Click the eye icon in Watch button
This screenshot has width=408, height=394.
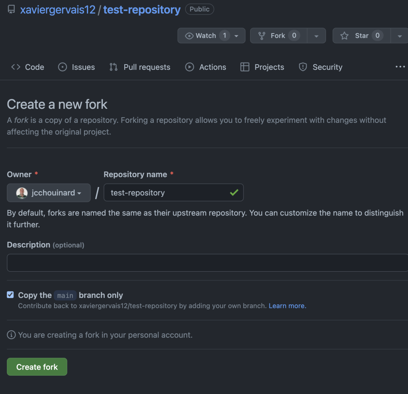coord(189,35)
